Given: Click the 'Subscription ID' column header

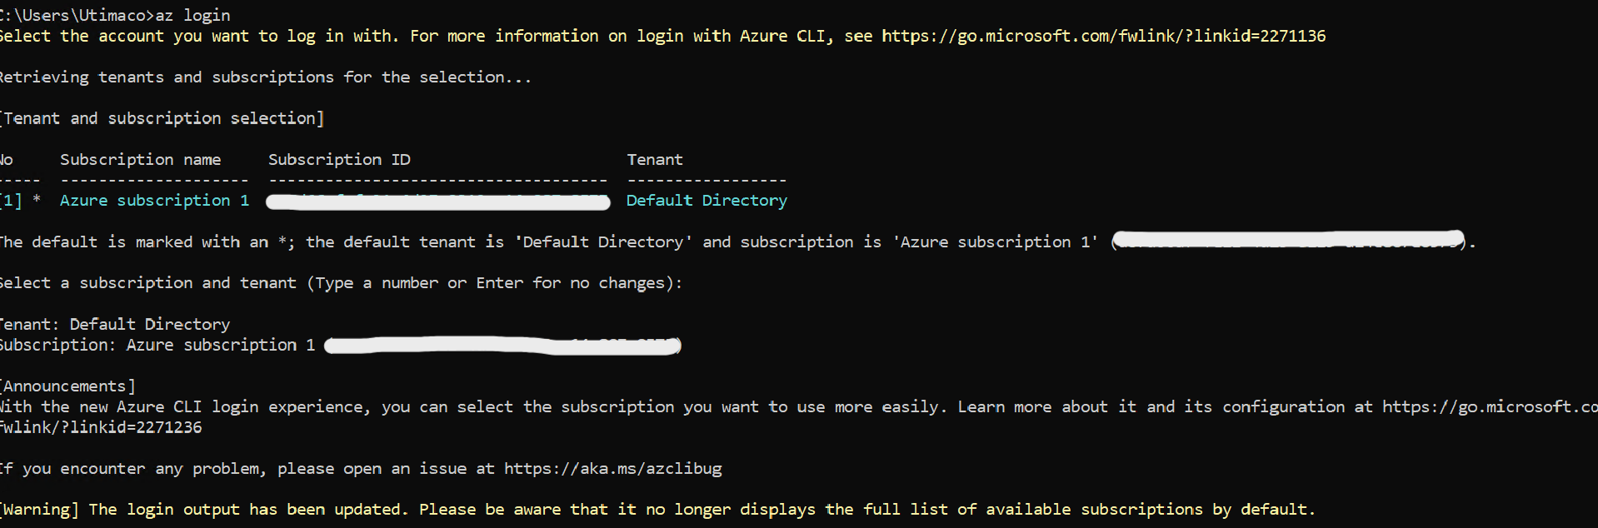Looking at the screenshot, I should (x=339, y=159).
